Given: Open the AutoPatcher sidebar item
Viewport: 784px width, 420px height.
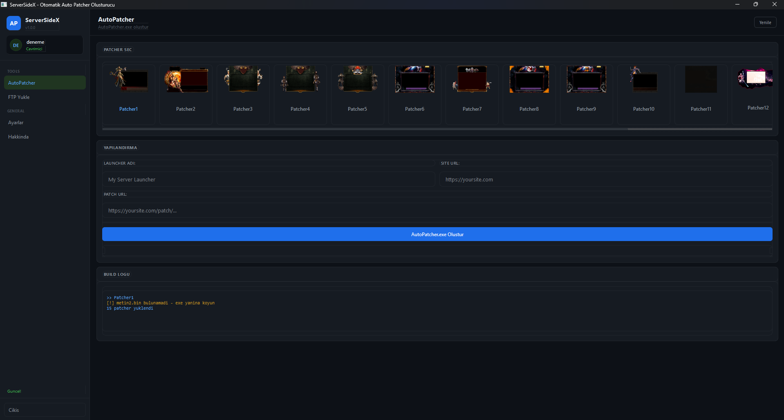Looking at the screenshot, I should [45, 83].
